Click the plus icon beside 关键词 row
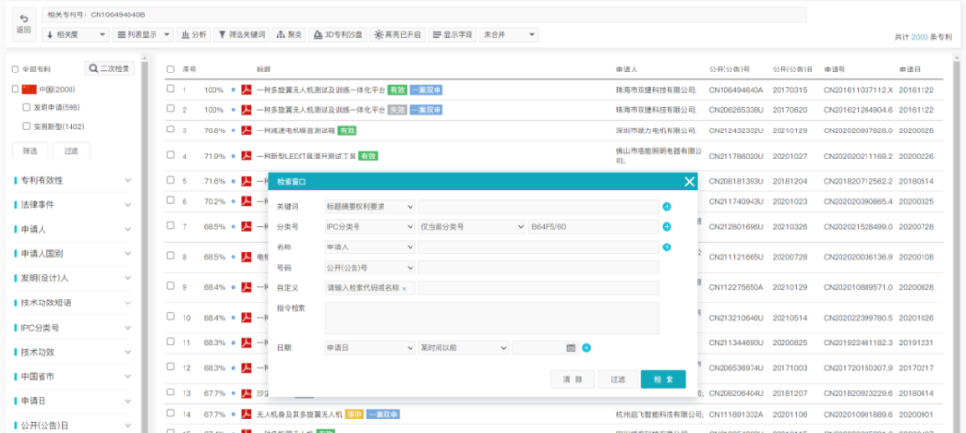Image resolution: width=966 pixels, height=433 pixels. pos(667,206)
